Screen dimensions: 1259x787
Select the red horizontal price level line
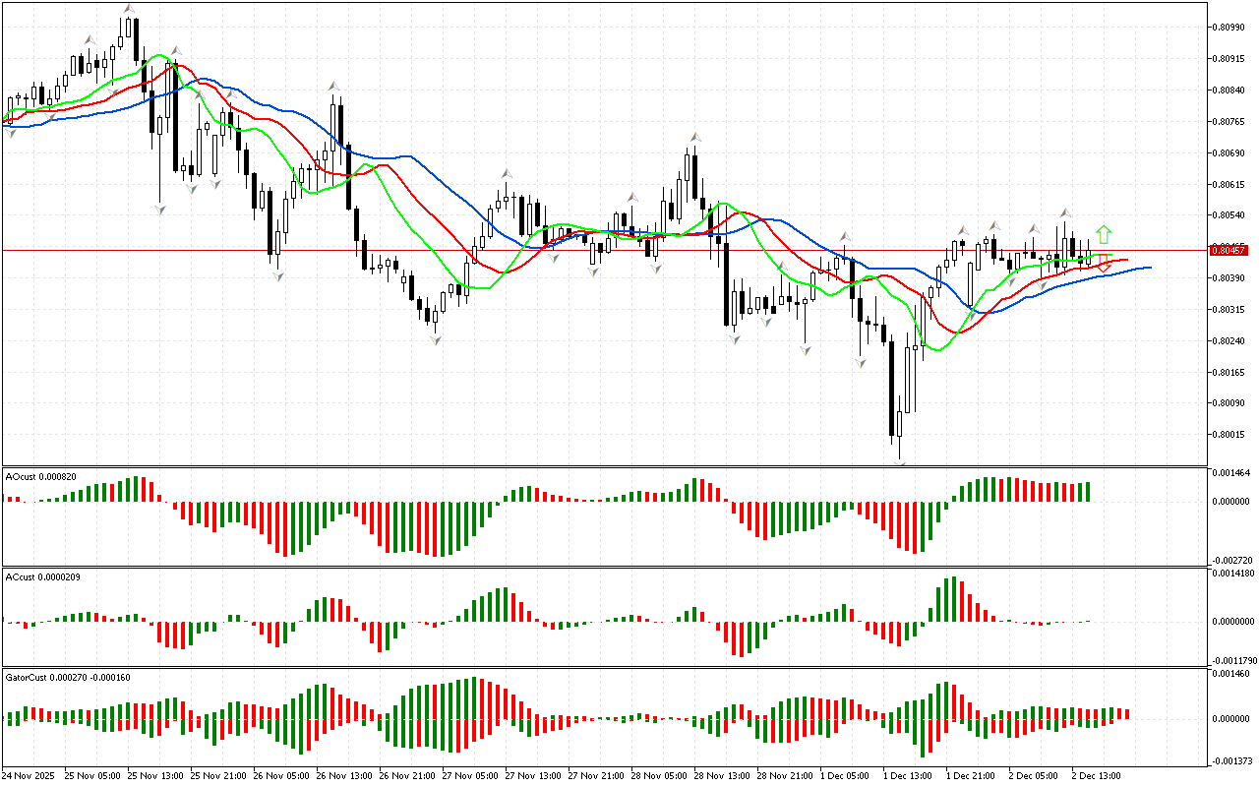click(590, 251)
